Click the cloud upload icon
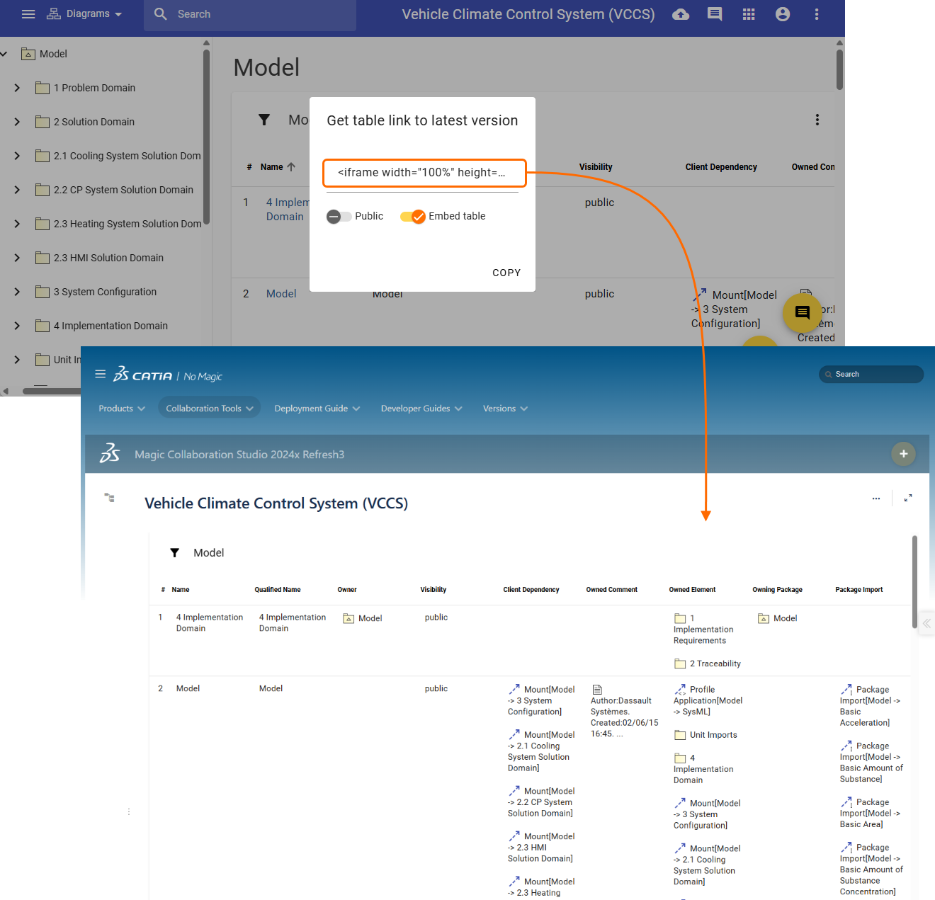 click(681, 14)
